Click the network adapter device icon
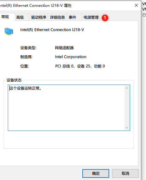 (9, 31)
